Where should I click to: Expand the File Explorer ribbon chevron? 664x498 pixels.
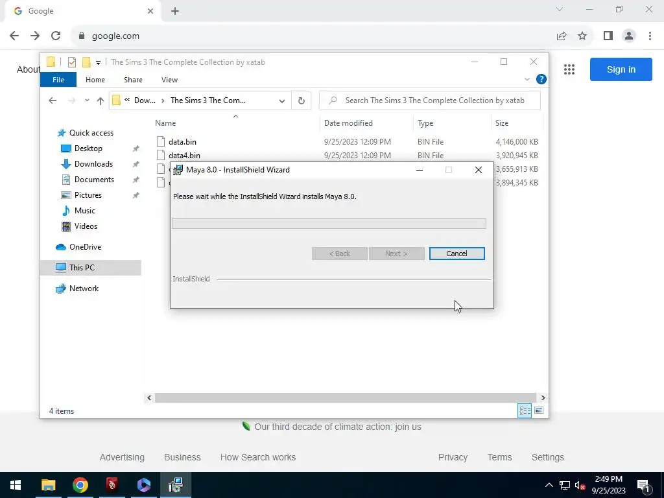click(x=527, y=79)
